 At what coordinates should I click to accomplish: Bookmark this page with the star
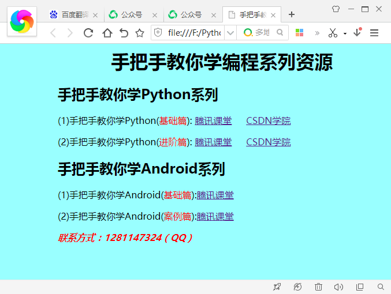coord(140,33)
